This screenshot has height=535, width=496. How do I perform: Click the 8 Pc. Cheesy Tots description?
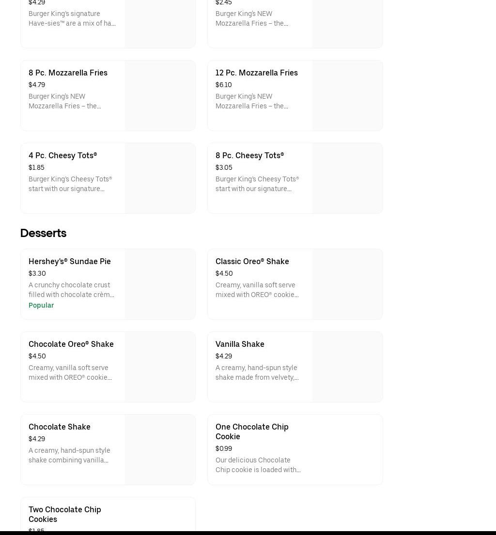click(x=257, y=184)
